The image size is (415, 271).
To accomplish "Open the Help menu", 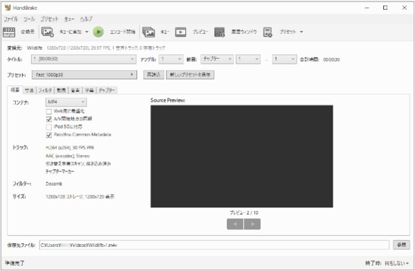I will point(86,19).
